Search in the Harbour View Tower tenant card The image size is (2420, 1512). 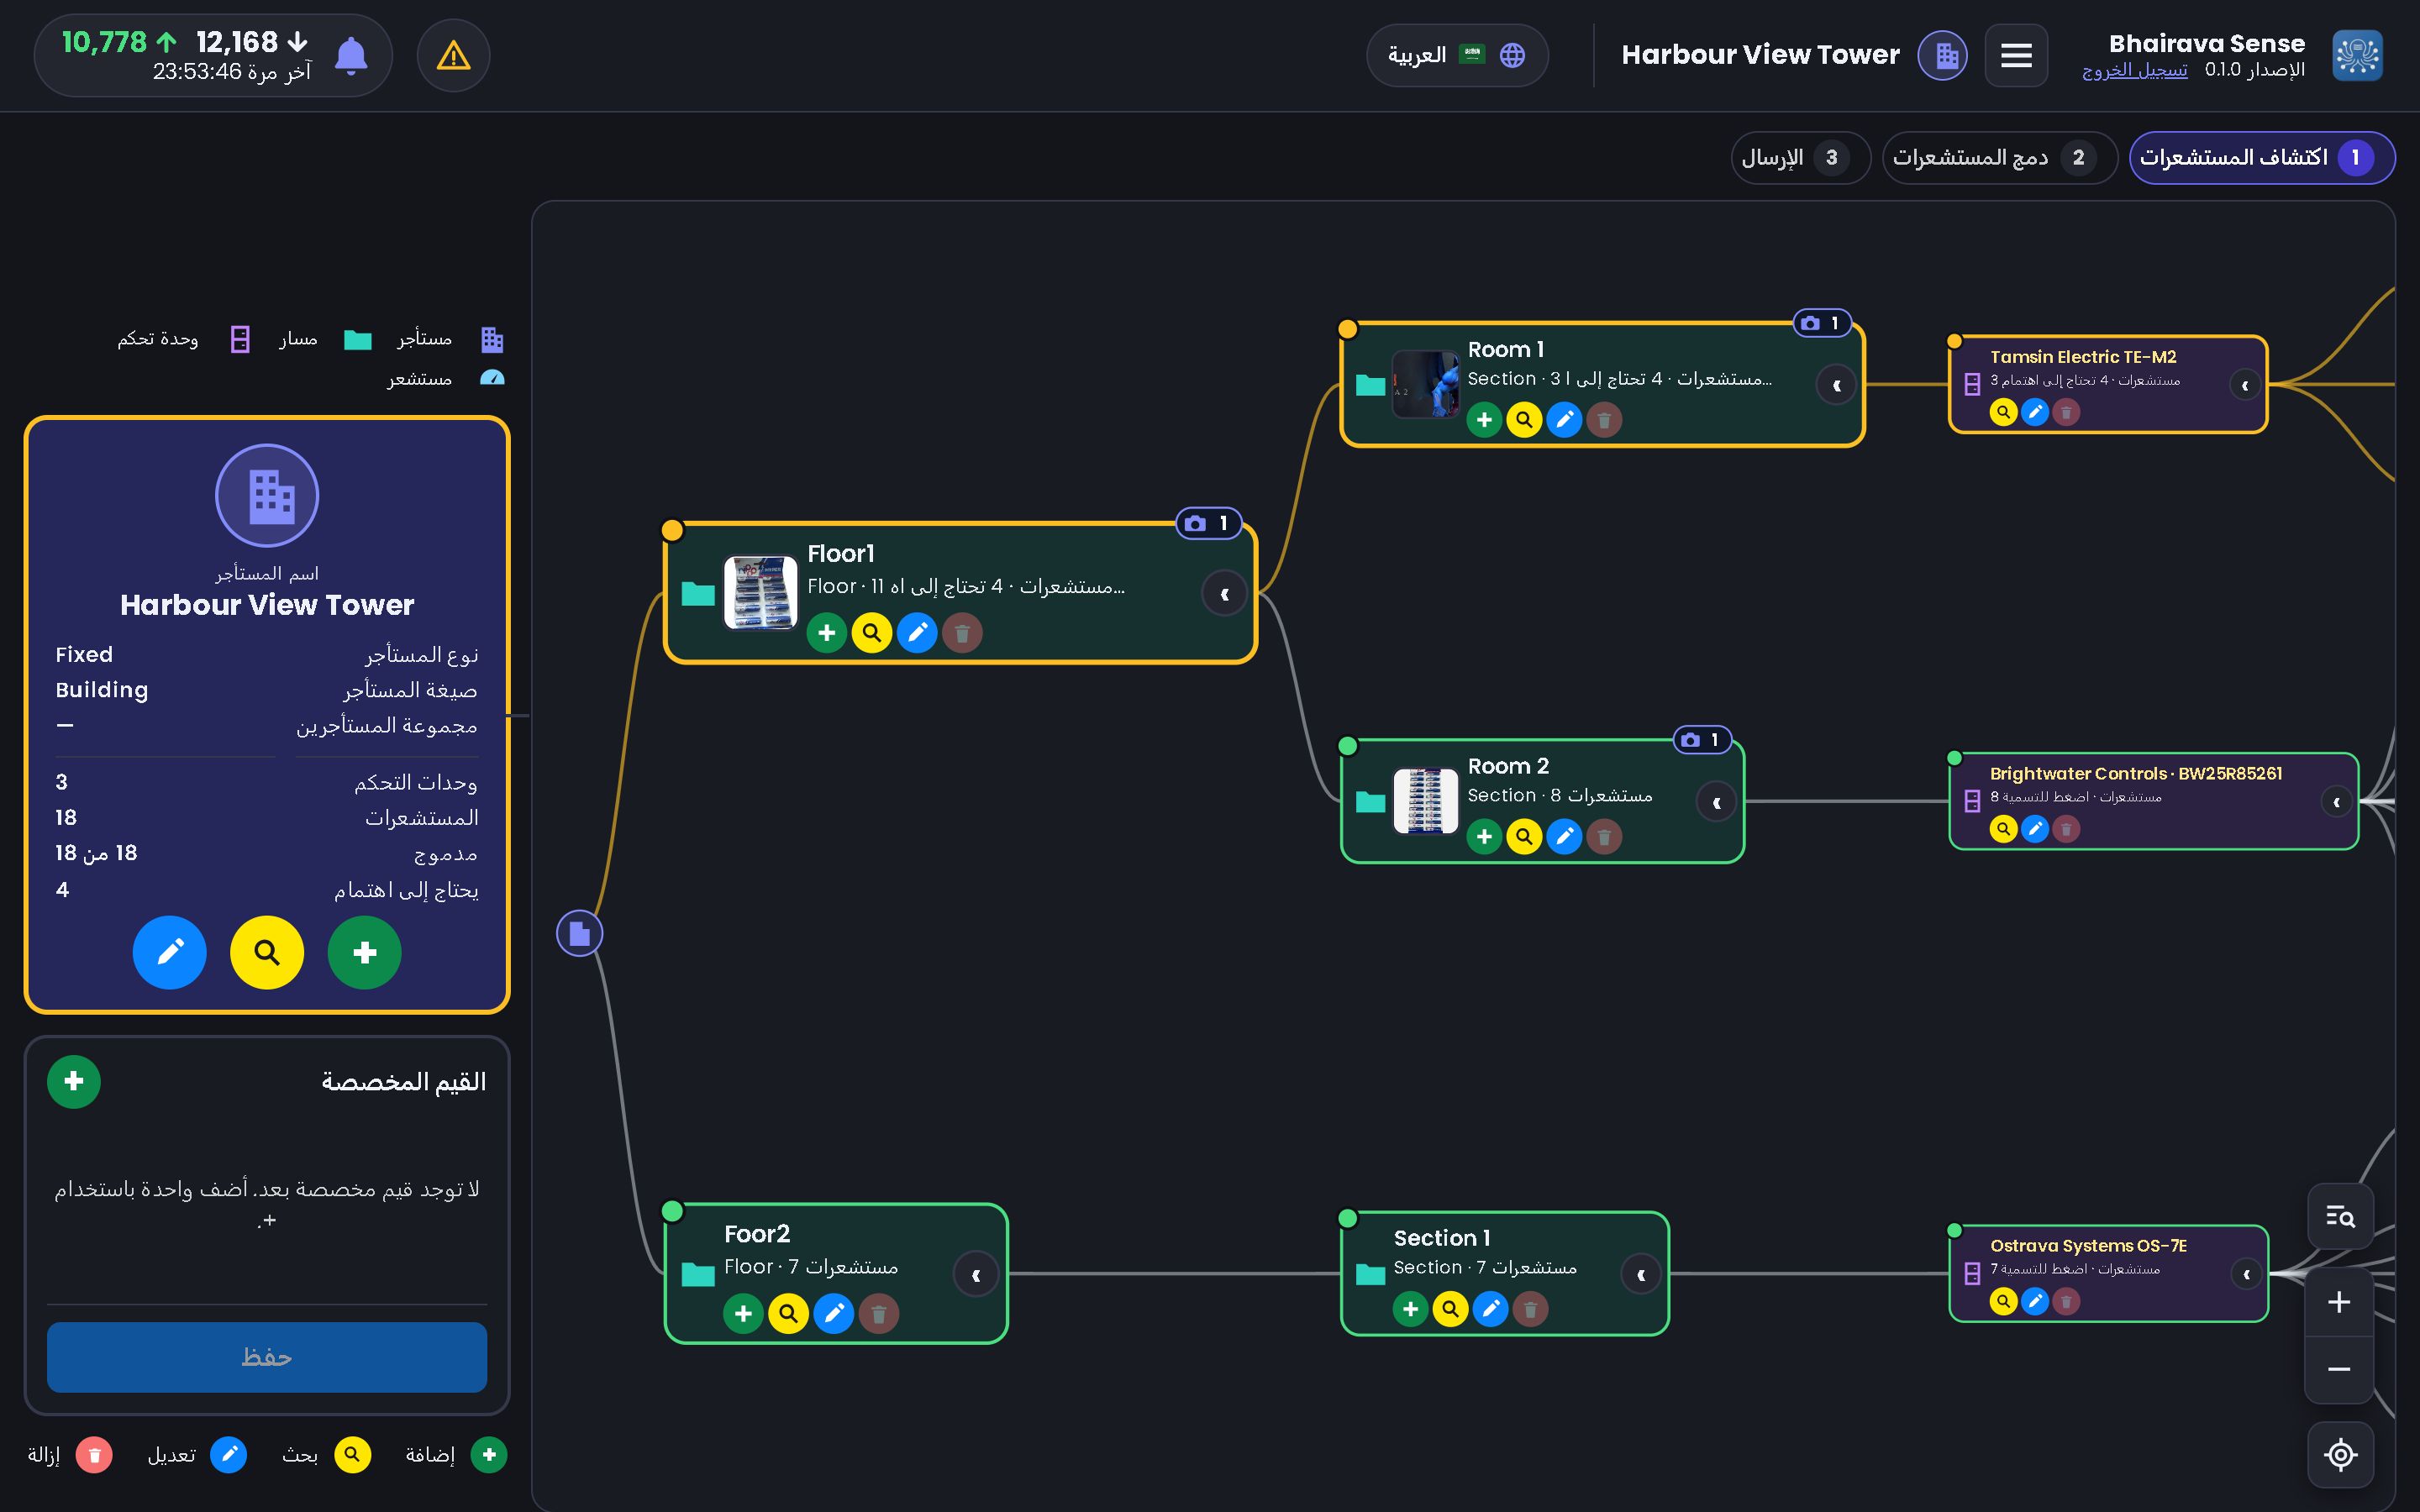pyautogui.click(x=267, y=952)
